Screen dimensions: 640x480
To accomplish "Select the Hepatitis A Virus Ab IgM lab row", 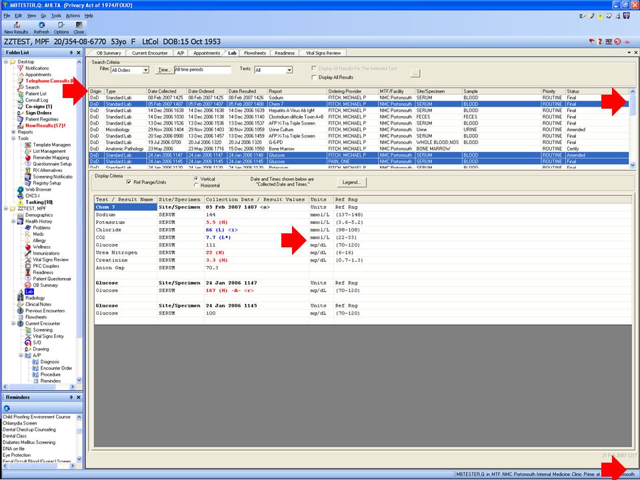I will (359, 111).
